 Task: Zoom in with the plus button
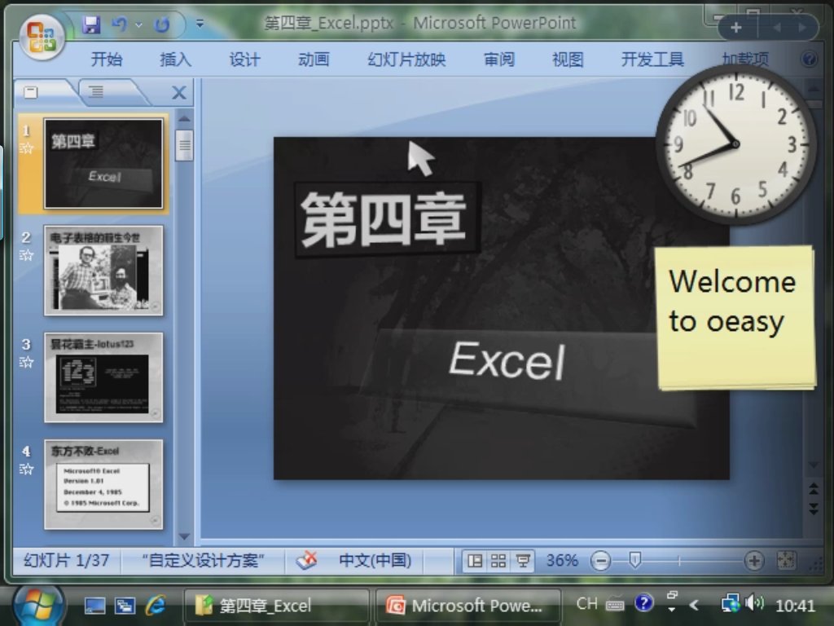754,561
